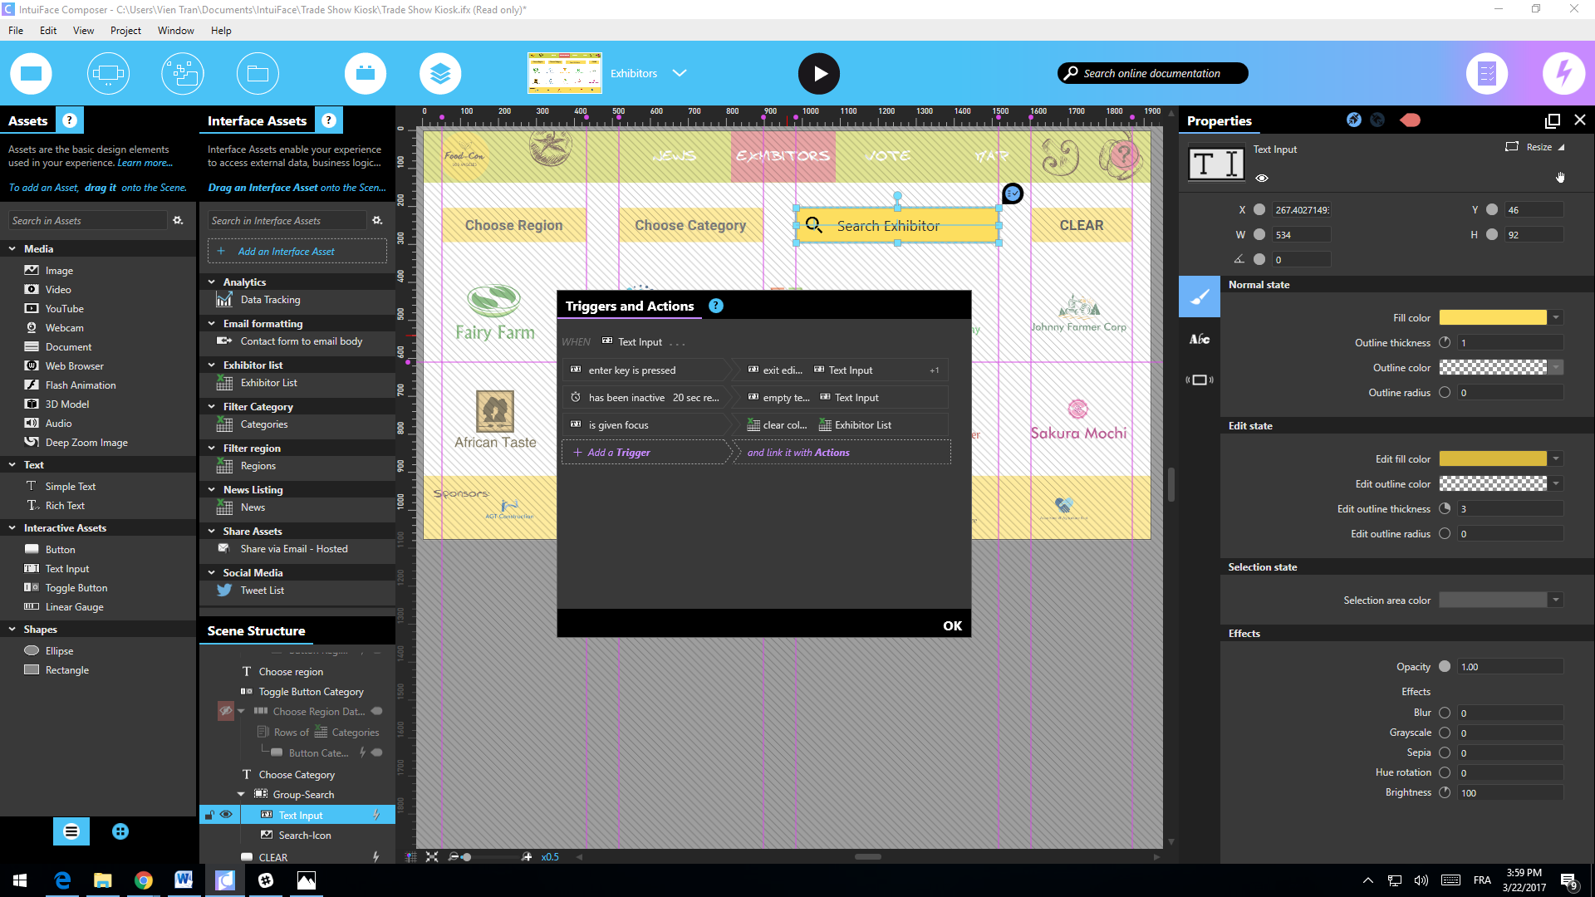
Task: Open the Text style tab icon
Action: [1199, 339]
